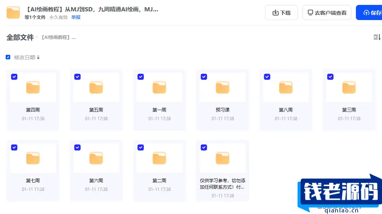Go to 全部文件 breadcrumb

tap(20, 37)
